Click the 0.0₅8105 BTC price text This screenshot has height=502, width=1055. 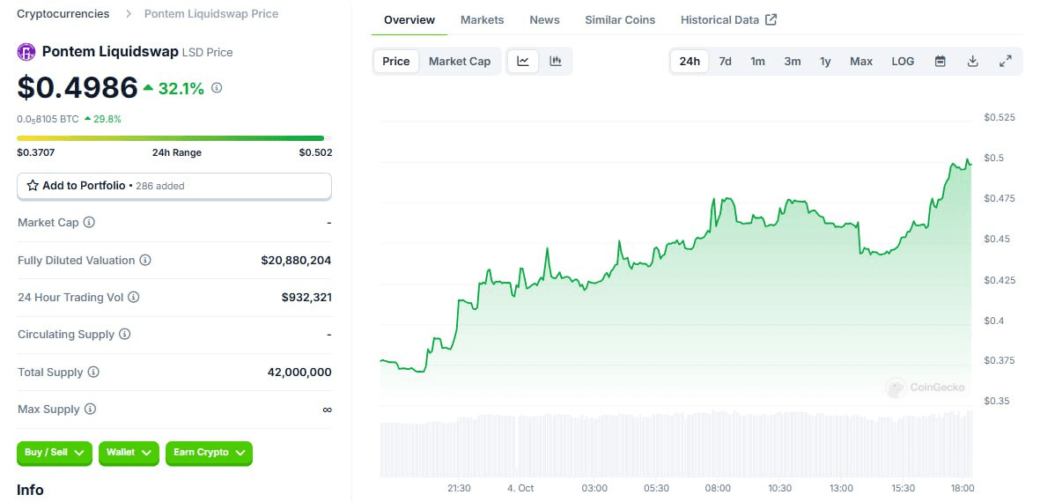(48, 119)
